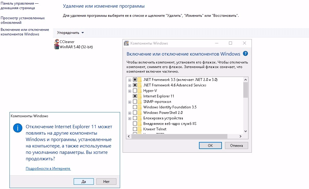Click the Внедряемое веб-ядро folder icon

[139, 124]
